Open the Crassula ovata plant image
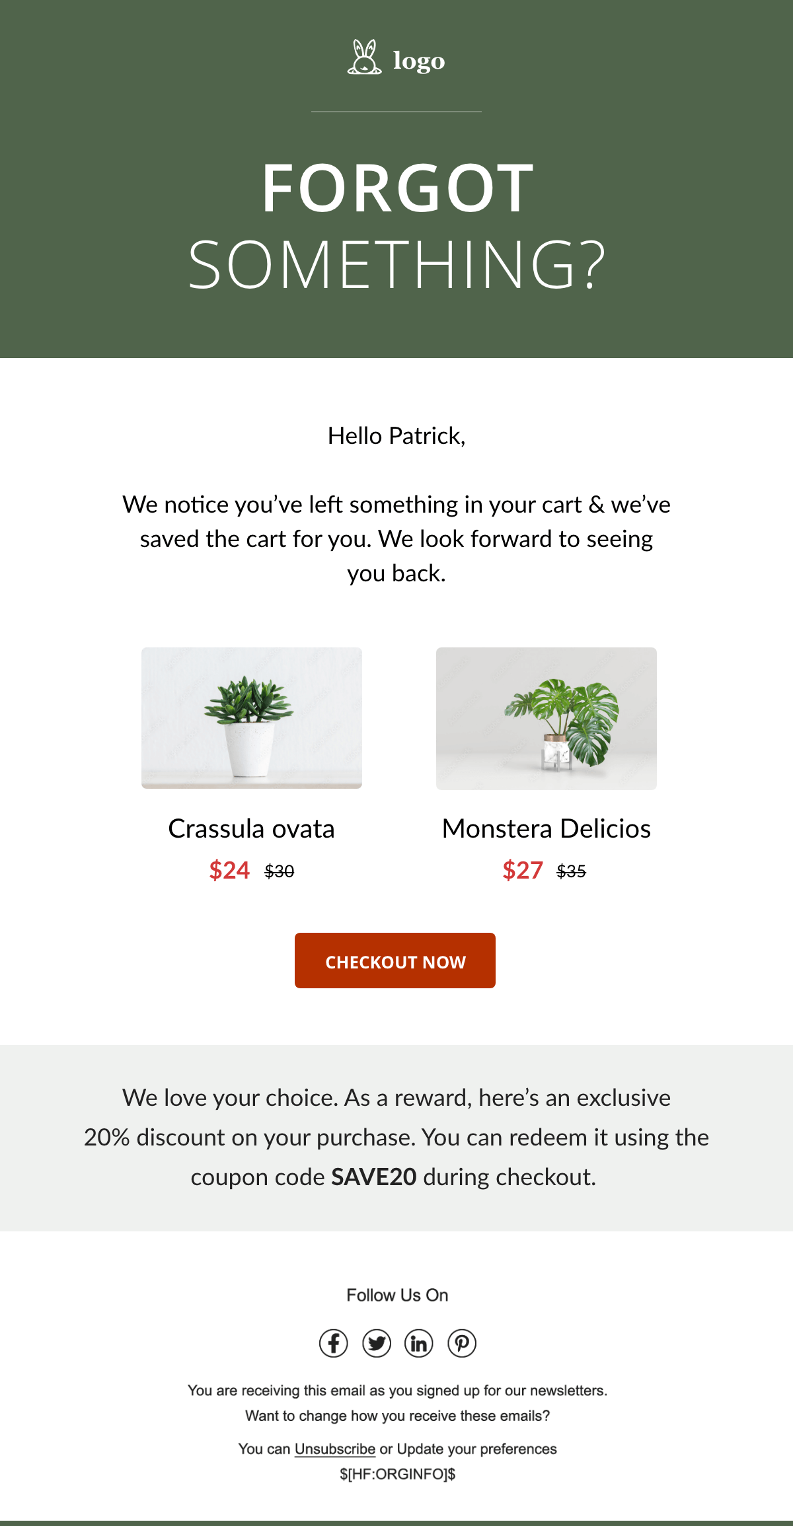 point(252,718)
